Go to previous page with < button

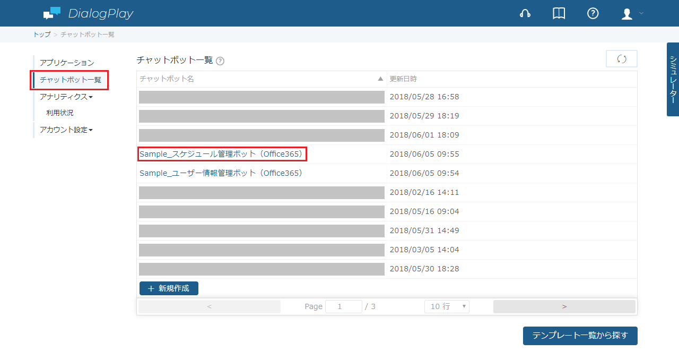(210, 306)
